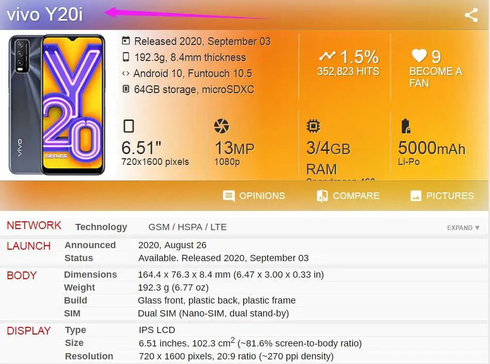Screen dimensions: 490x364
Task: Click the code brackets icon beside Android 10
Action: pos(125,73)
